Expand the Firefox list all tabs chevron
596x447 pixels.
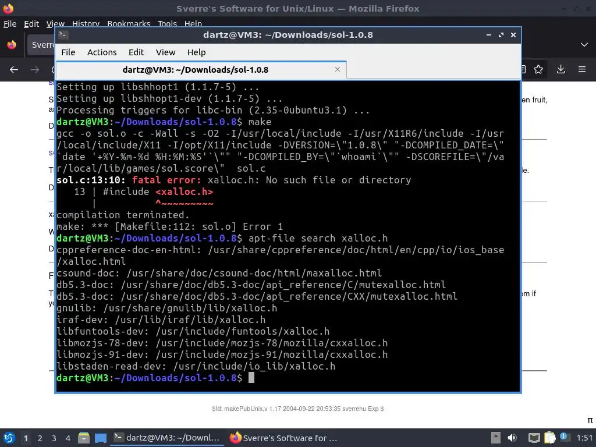584,44
